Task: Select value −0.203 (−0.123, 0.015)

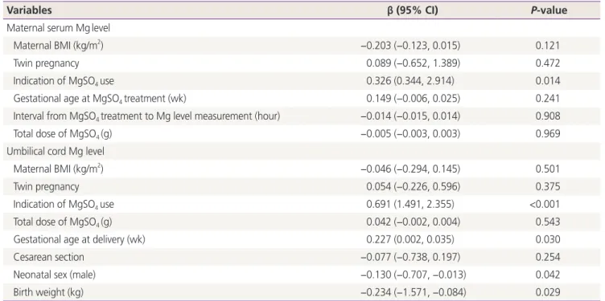Action: click(x=410, y=46)
